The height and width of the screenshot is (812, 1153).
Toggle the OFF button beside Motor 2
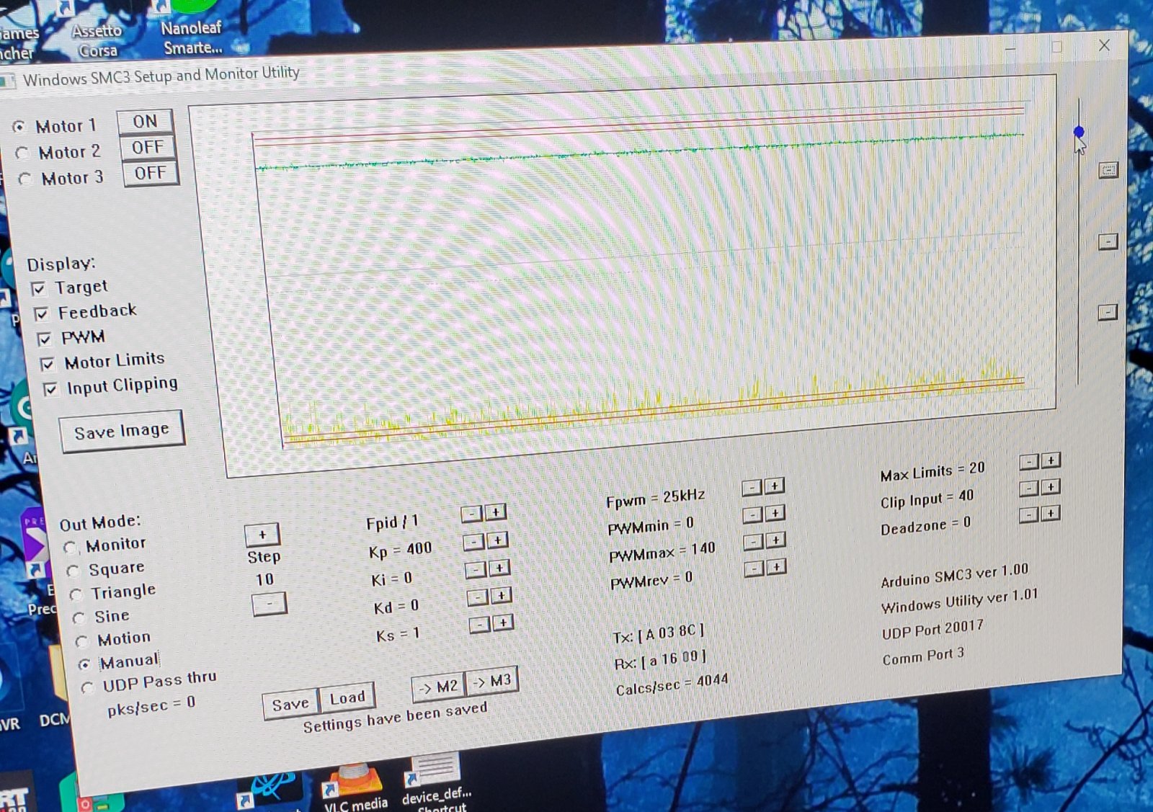[x=148, y=148]
